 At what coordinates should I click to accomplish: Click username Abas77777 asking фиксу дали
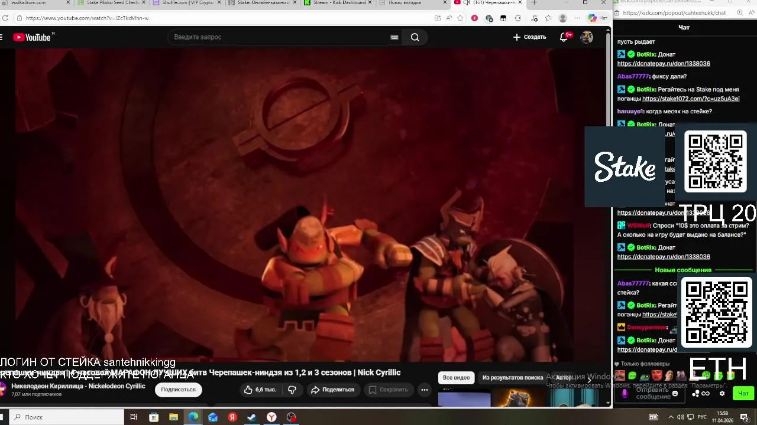[633, 77]
